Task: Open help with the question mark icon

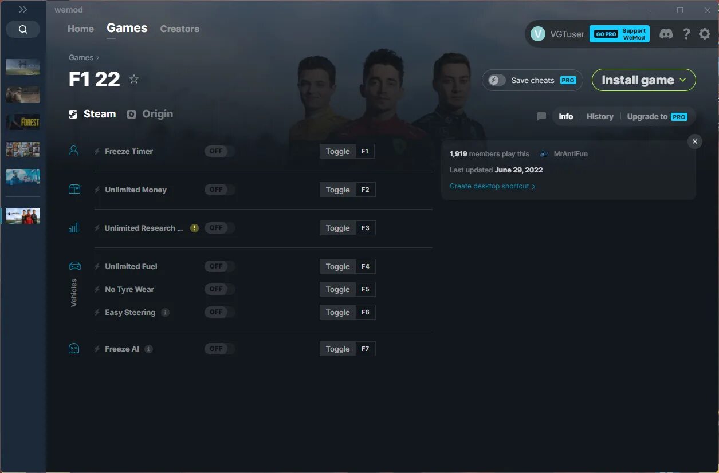Action: coord(686,34)
